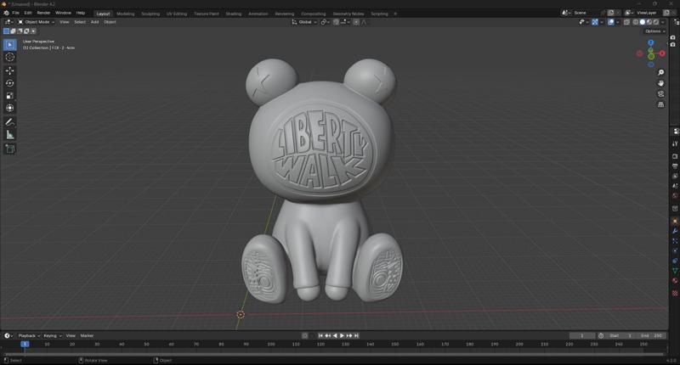Open the Modifiers wrench properties tab
The image size is (680, 365).
click(675, 231)
